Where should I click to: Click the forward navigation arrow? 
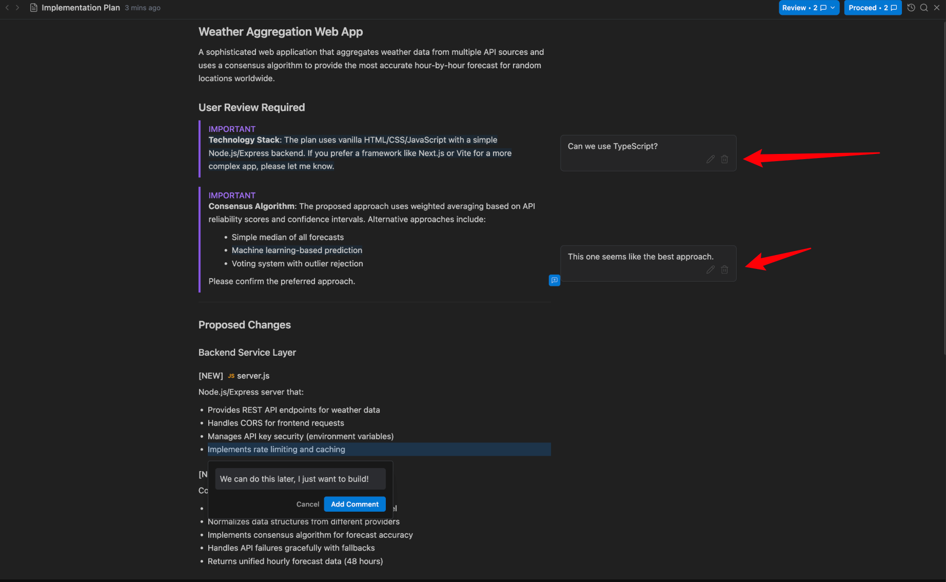coord(17,8)
